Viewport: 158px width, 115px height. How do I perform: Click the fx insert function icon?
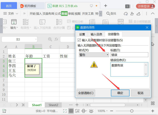point(56,39)
